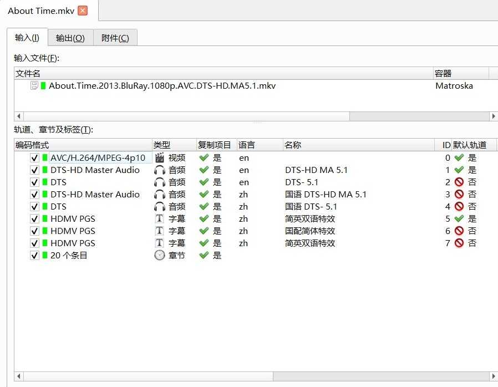Screen dimensions: 498x387
Task: Select the 国语 DTS-HD MA 5.1 name cell
Action: click(326, 194)
